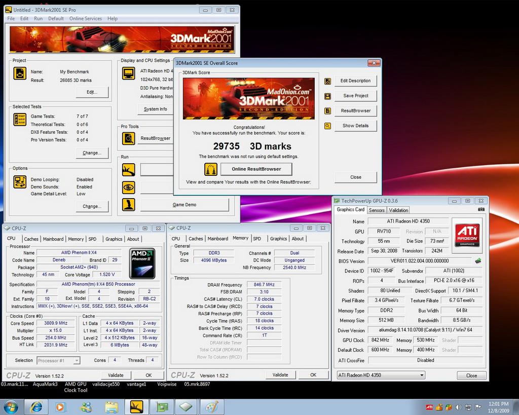
Task: Switch to Graphics tab in right CPU-Z
Action: pyautogui.click(x=278, y=239)
